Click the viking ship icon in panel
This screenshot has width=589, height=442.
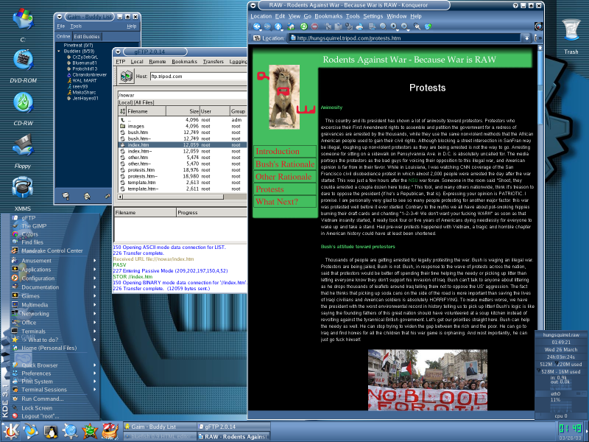[x=110, y=432]
